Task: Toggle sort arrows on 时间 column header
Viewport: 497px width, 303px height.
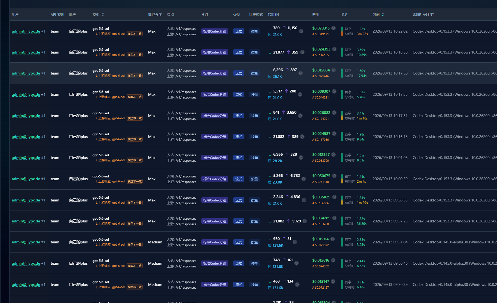Action: [383, 14]
